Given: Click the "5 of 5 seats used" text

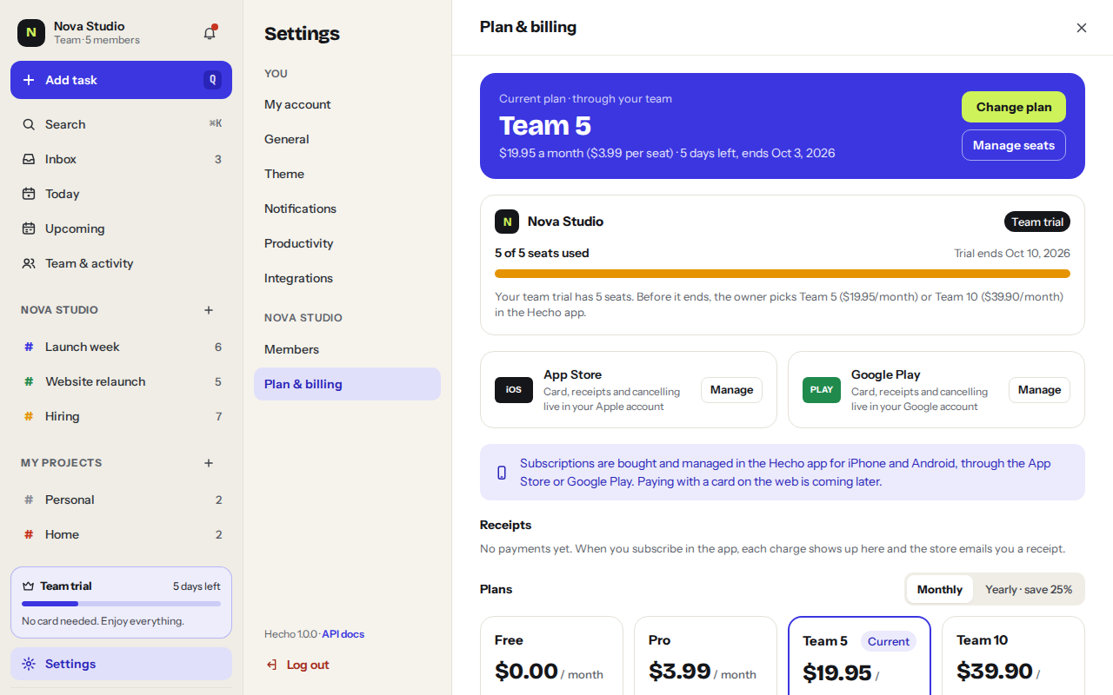Looking at the screenshot, I should [x=542, y=253].
